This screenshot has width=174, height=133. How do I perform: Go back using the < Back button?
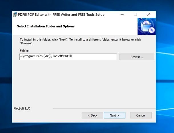[x=92, y=115]
